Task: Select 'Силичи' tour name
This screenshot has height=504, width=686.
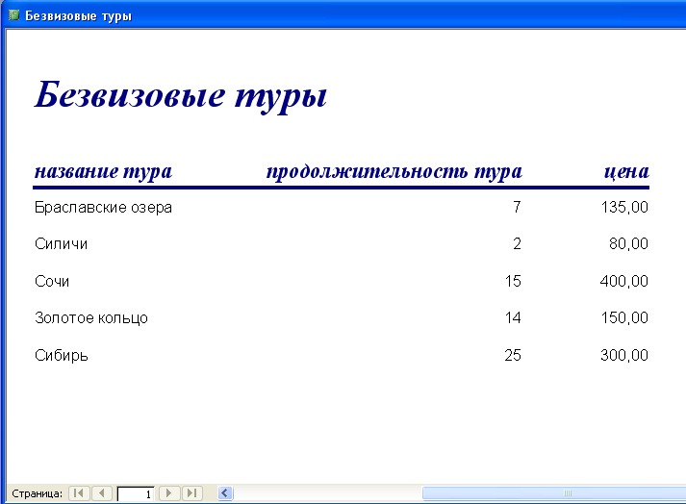Action: point(61,243)
